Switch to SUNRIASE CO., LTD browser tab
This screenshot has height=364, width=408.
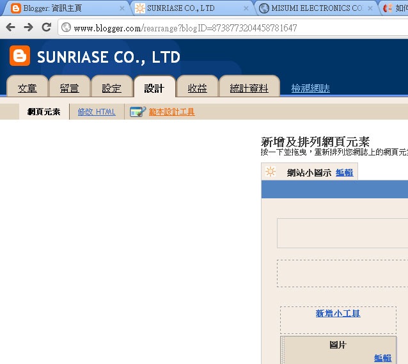tap(191, 8)
